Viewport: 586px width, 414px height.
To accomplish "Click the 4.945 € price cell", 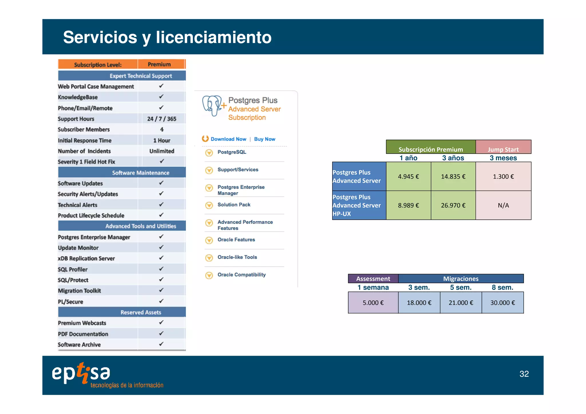I will [409, 176].
